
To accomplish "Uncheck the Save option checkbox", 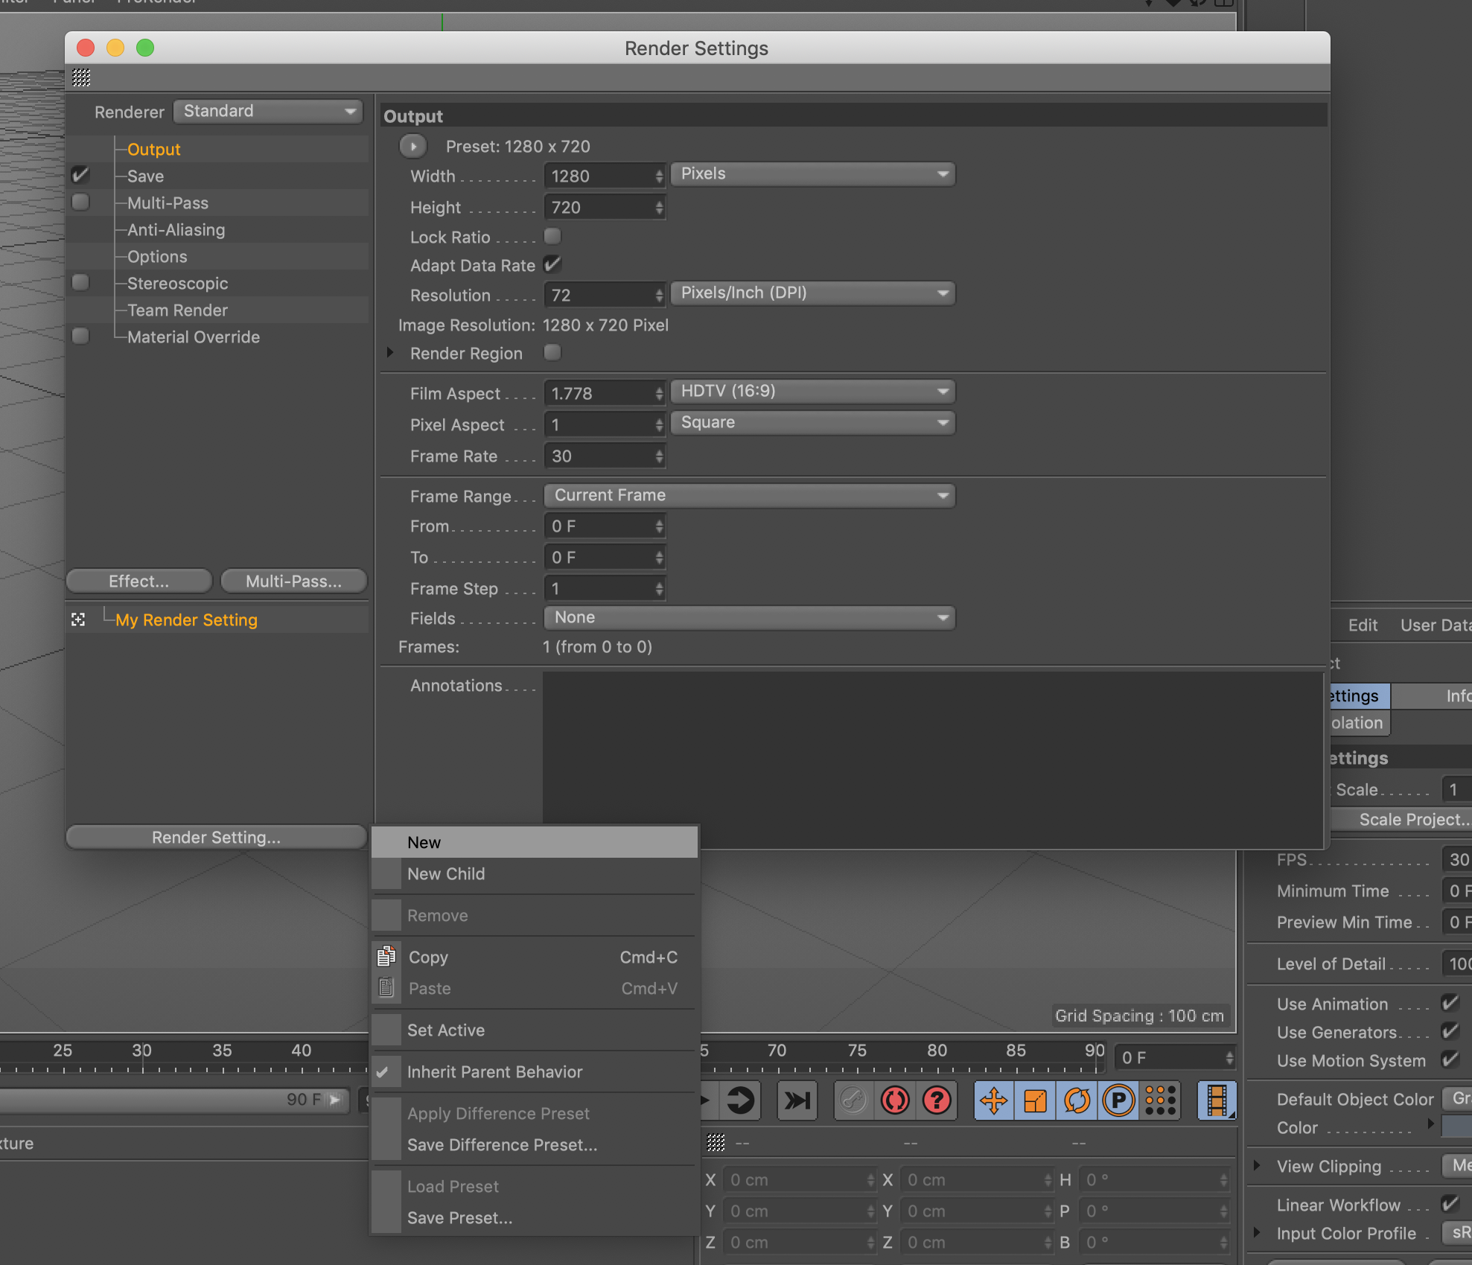I will click(x=80, y=176).
